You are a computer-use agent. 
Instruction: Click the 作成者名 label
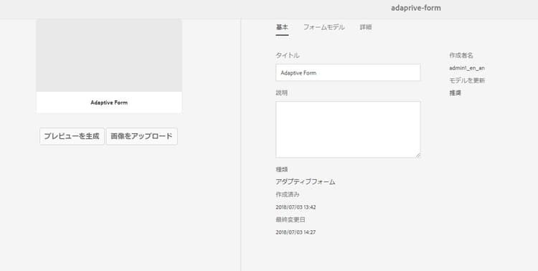pos(461,56)
